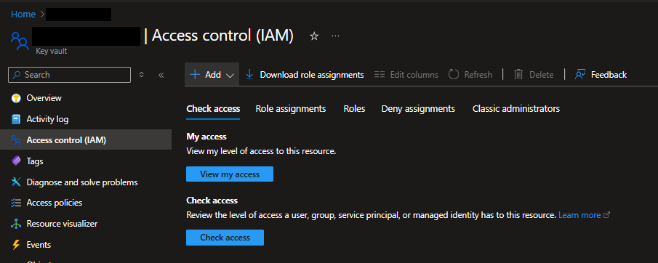Open Access policies in sidebar
Viewport: 658px width, 263px height.
(54, 203)
